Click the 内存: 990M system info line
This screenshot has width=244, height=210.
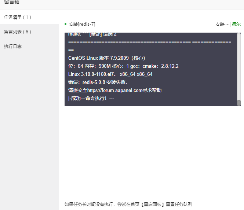click(x=123, y=66)
